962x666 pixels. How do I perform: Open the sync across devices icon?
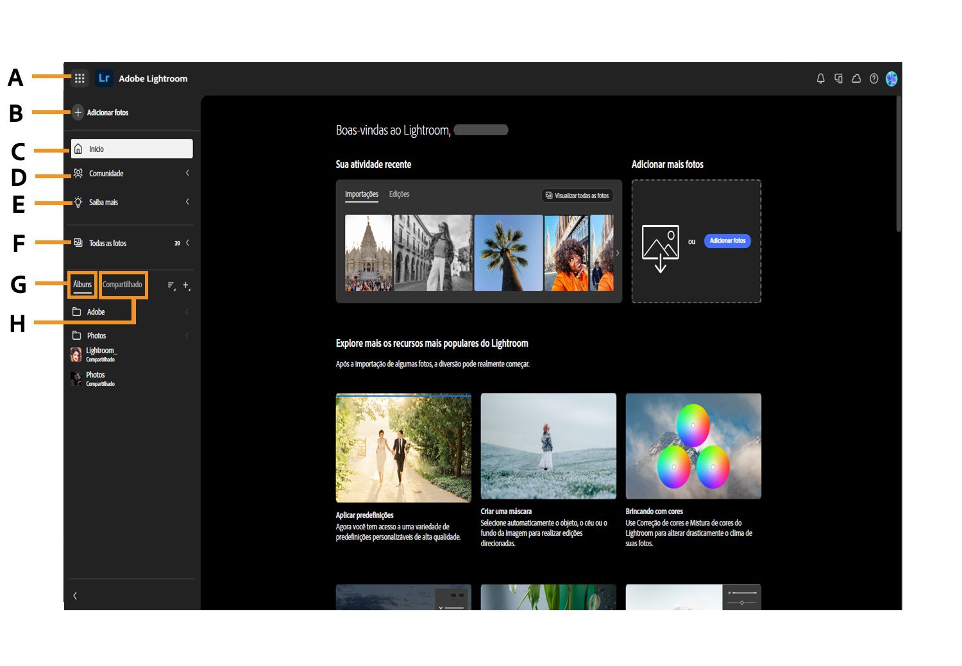point(838,78)
